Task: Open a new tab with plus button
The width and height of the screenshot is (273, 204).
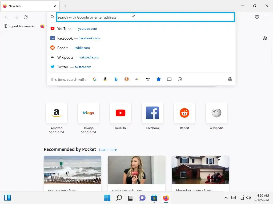Action: click(x=65, y=6)
